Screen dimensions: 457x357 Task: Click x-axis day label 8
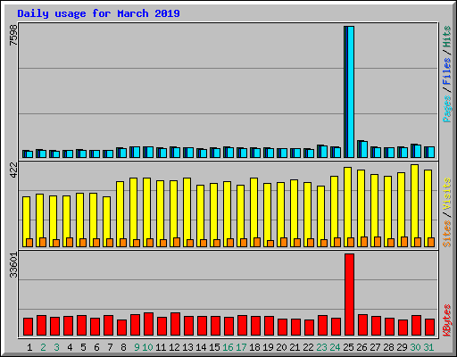(x=123, y=347)
